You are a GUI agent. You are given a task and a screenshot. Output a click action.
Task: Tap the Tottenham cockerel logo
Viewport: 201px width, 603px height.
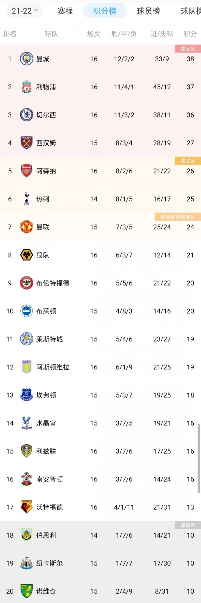(x=27, y=199)
